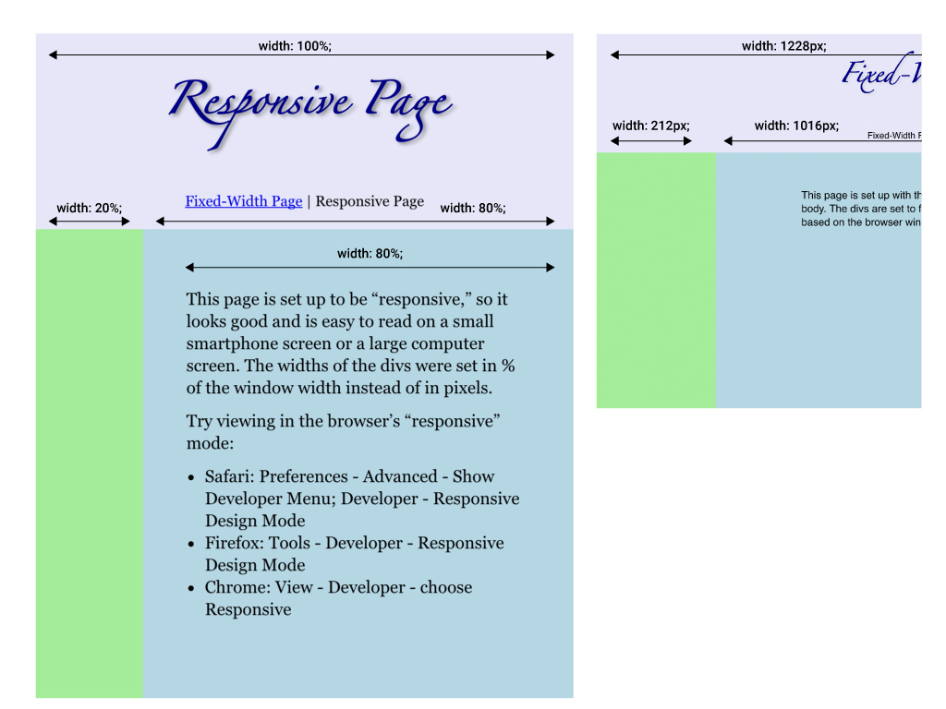Click the Chrome View Developer bullet item
Screen dimensions: 946x709
coord(337,598)
